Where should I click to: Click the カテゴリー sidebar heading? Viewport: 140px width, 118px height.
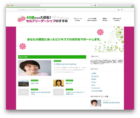94,69
